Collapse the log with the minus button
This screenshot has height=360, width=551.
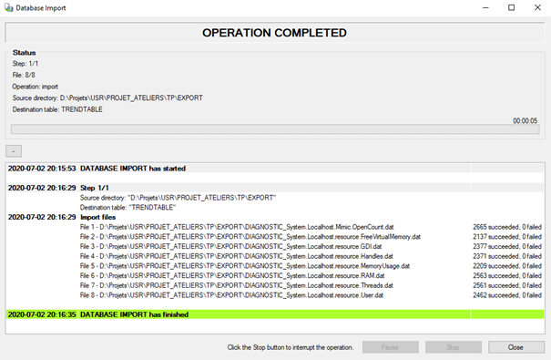click(14, 151)
